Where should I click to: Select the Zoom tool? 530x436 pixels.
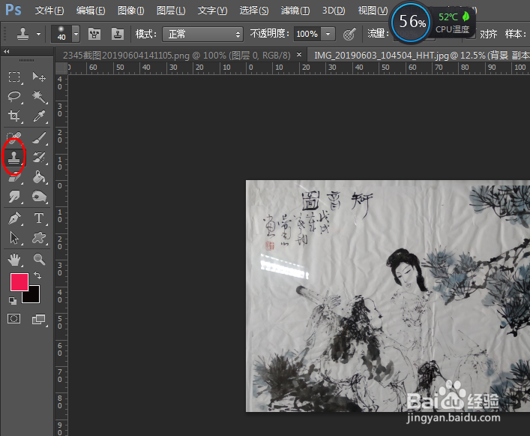click(x=39, y=260)
